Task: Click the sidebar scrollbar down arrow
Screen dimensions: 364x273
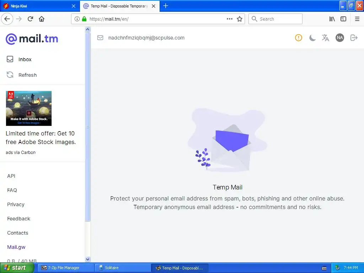Action: point(87,259)
